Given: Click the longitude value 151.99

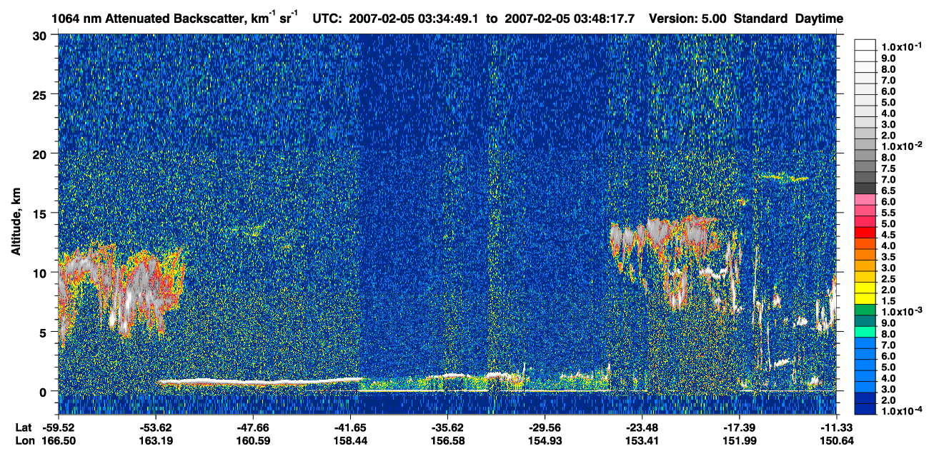Looking at the screenshot, I should pyautogui.click(x=739, y=440).
